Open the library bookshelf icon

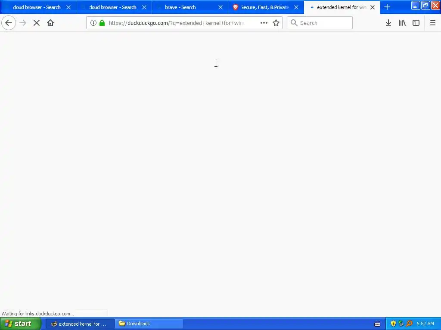[402, 23]
